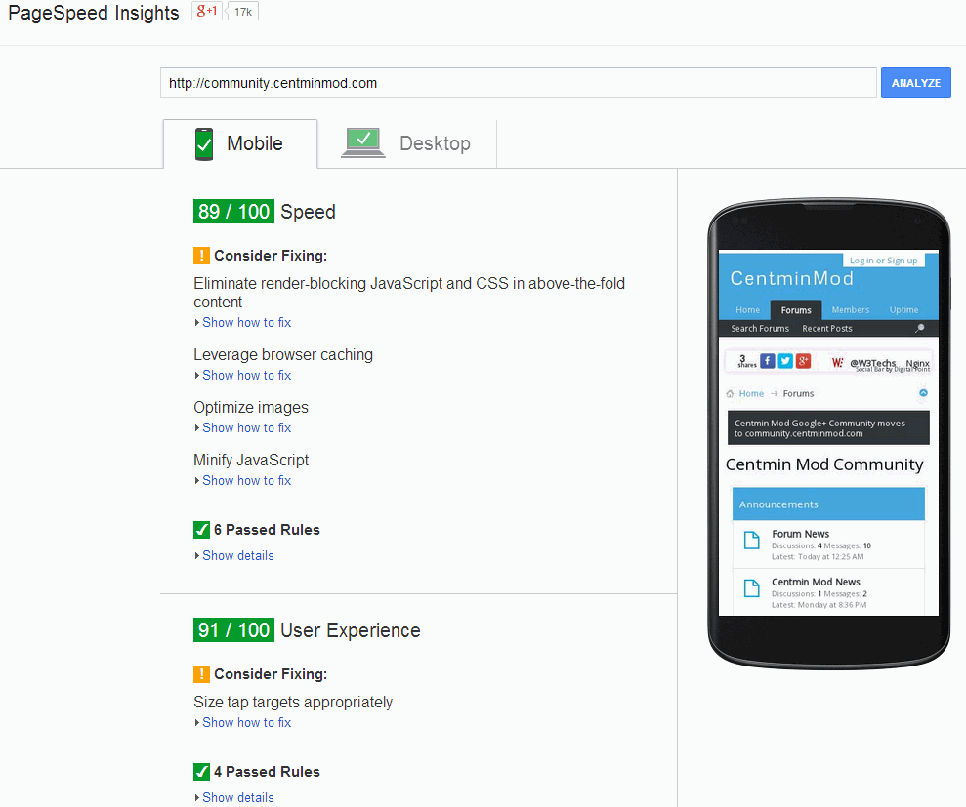
Task: Click green check icon beside 4 Passed Rules
Action: click(x=201, y=772)
